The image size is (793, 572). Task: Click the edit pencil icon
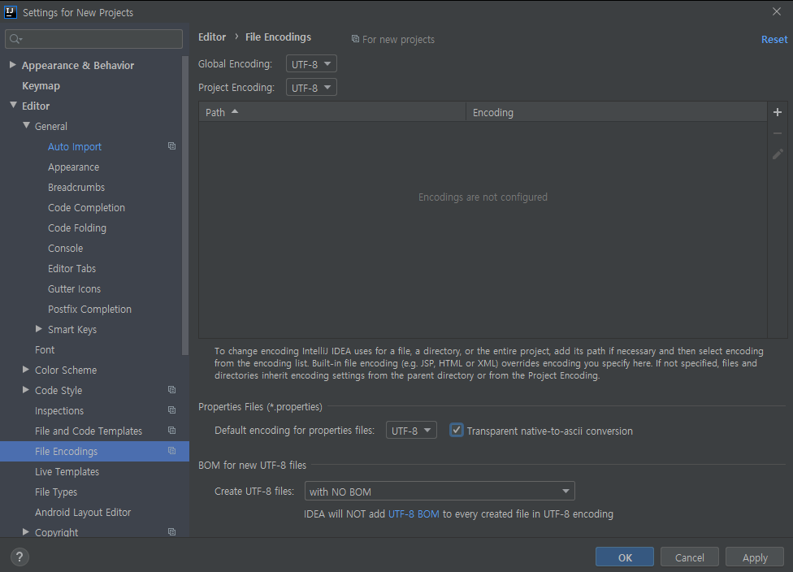click(778, 154)
